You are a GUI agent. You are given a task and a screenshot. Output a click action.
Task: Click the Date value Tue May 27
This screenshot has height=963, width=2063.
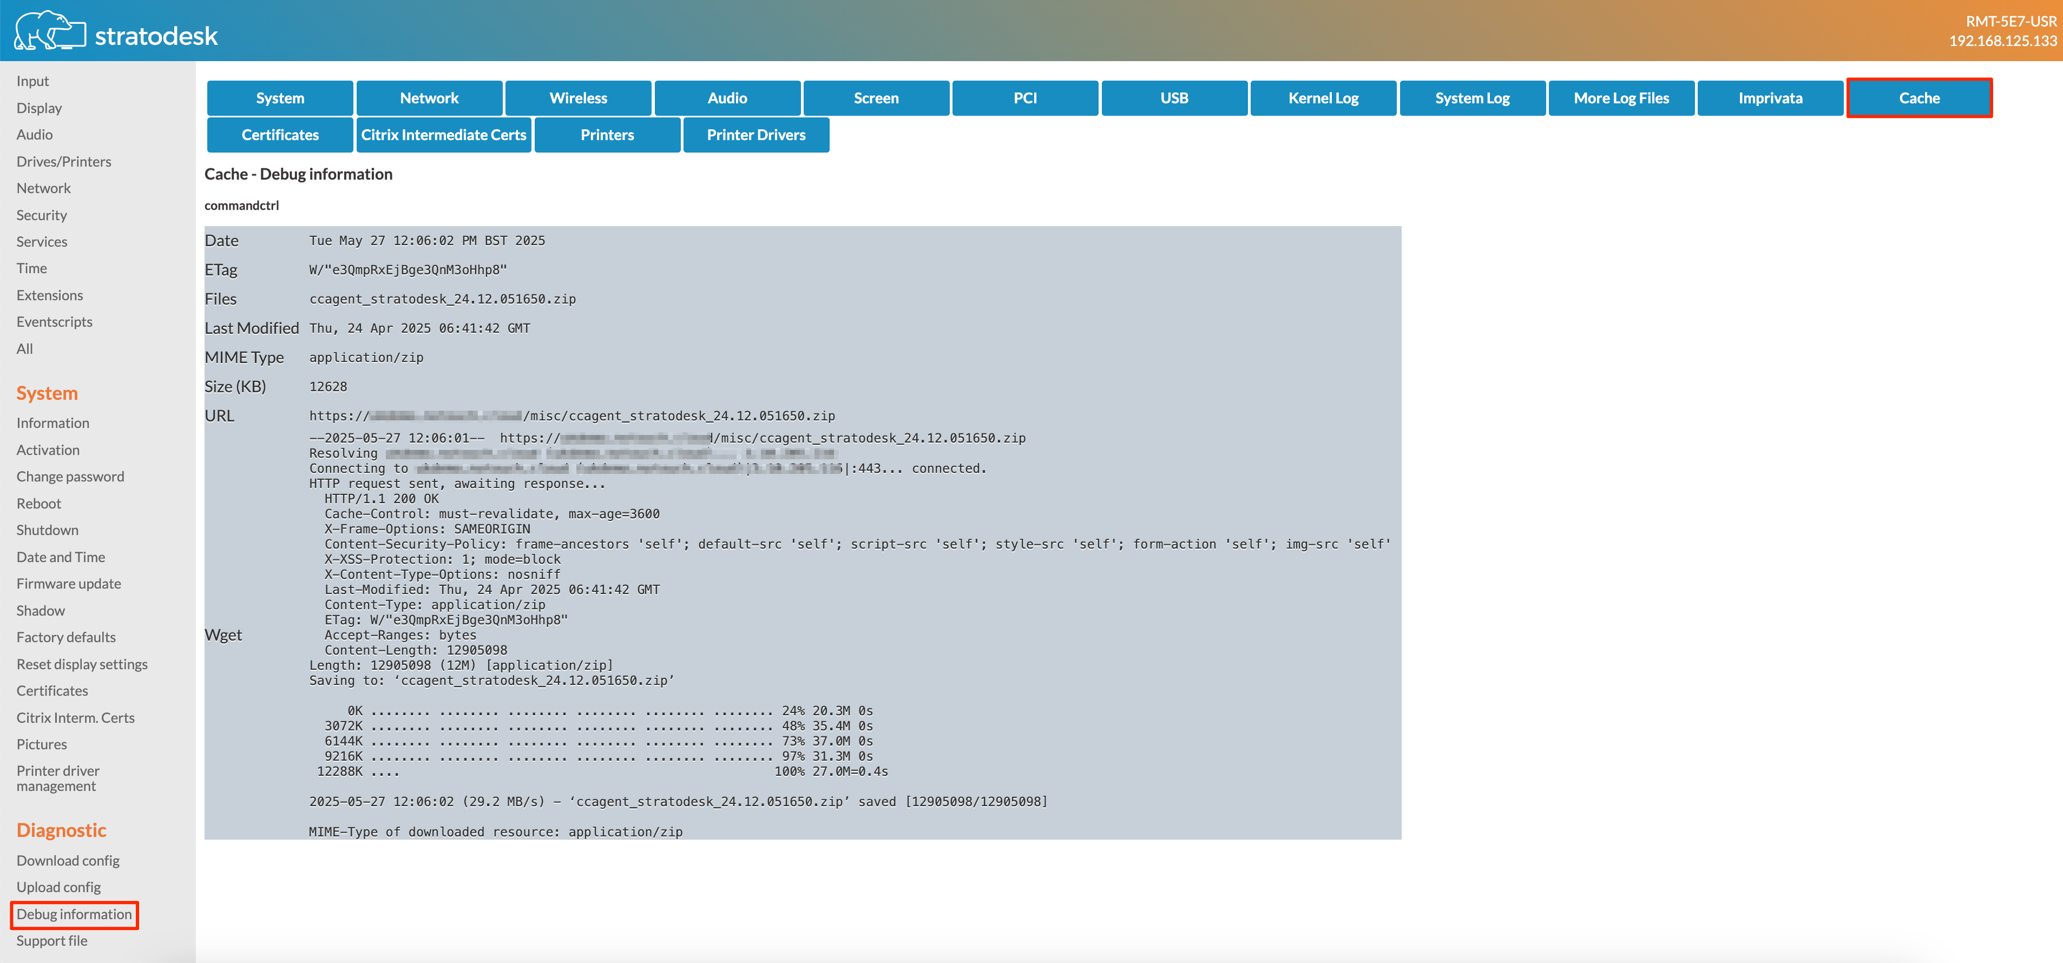coord(427,240)
